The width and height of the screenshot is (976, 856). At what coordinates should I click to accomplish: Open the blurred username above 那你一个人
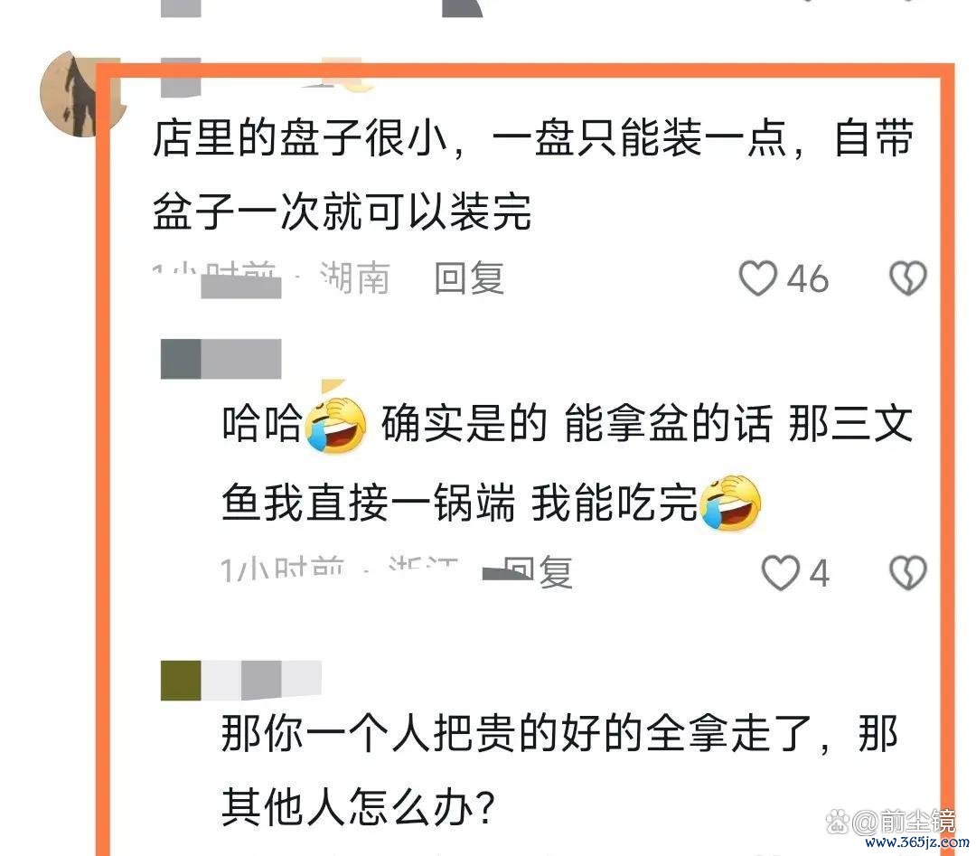pos(241,681)
